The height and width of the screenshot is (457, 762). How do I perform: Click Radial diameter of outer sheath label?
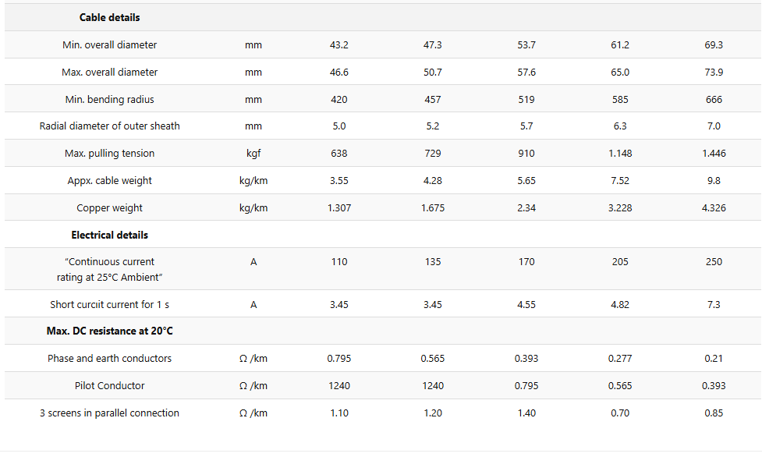[110, 126]
